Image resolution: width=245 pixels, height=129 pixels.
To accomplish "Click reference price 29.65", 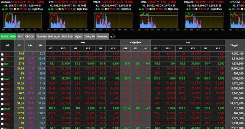I will 20,88.
